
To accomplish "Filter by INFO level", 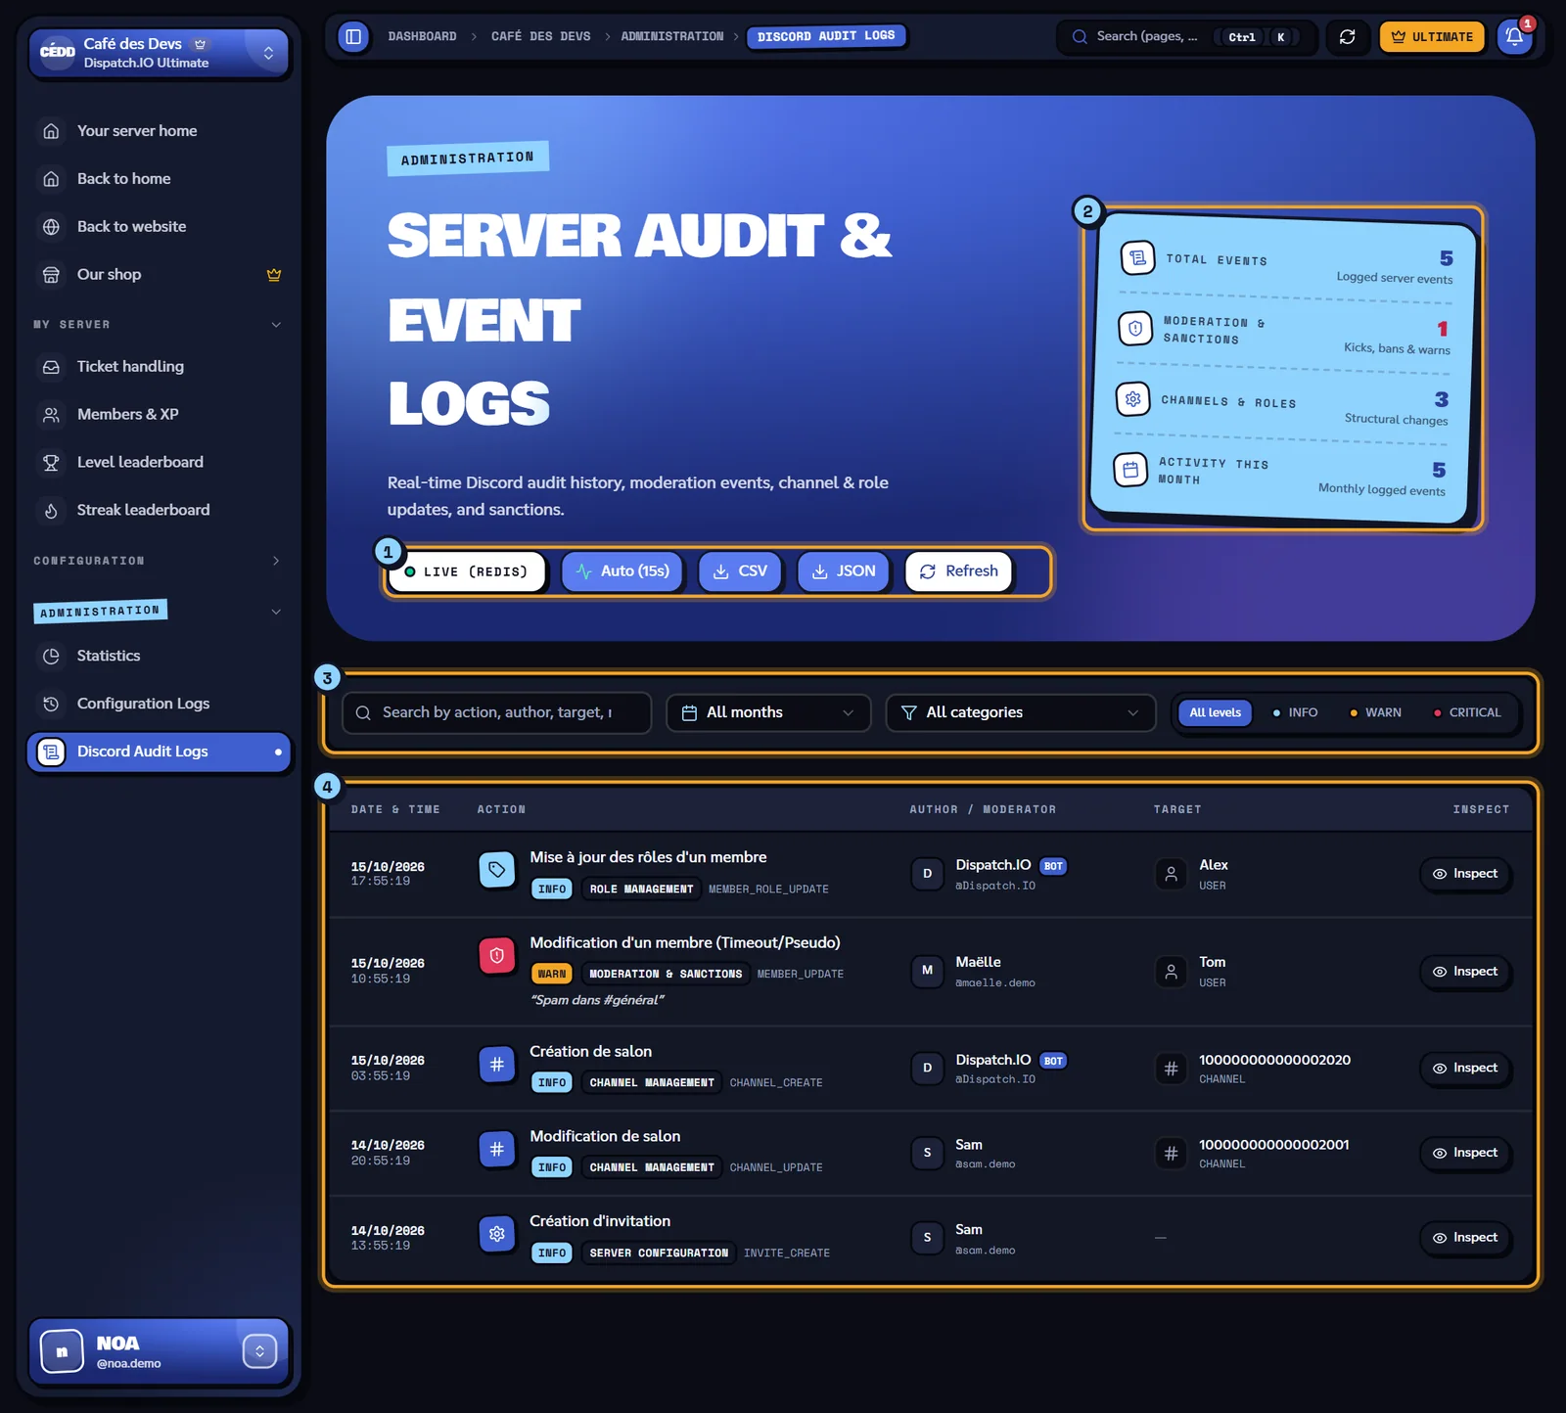I will click(1294, 713).
